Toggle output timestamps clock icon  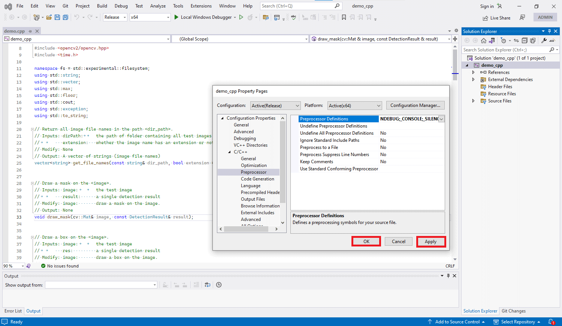click(219, 285)
